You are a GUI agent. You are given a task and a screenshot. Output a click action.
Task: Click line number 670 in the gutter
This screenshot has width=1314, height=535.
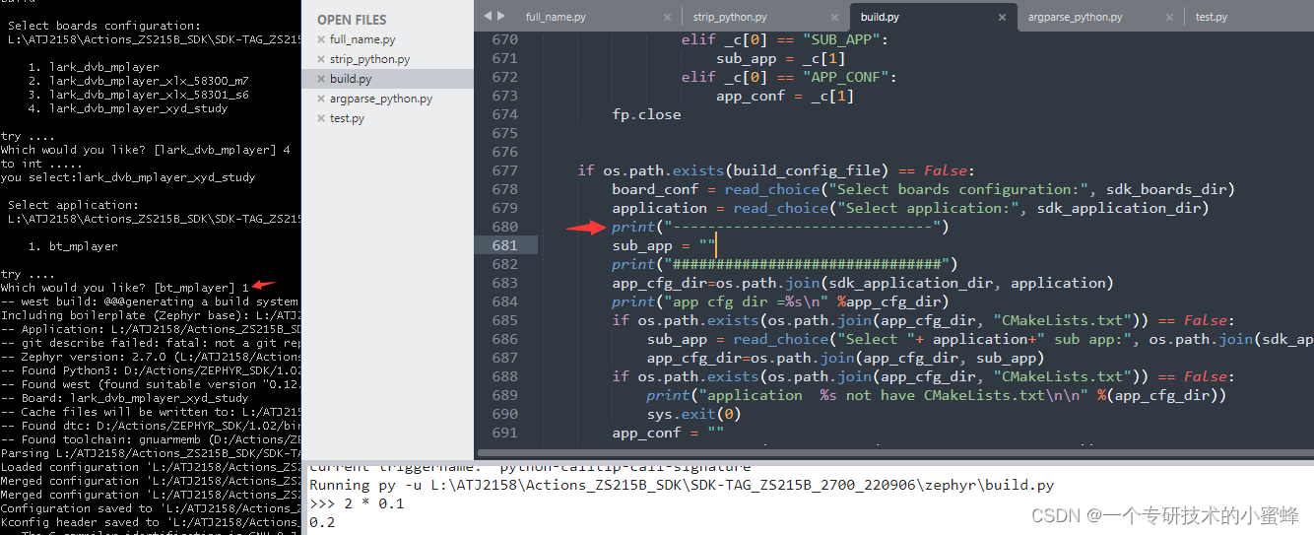coord(504,39)
